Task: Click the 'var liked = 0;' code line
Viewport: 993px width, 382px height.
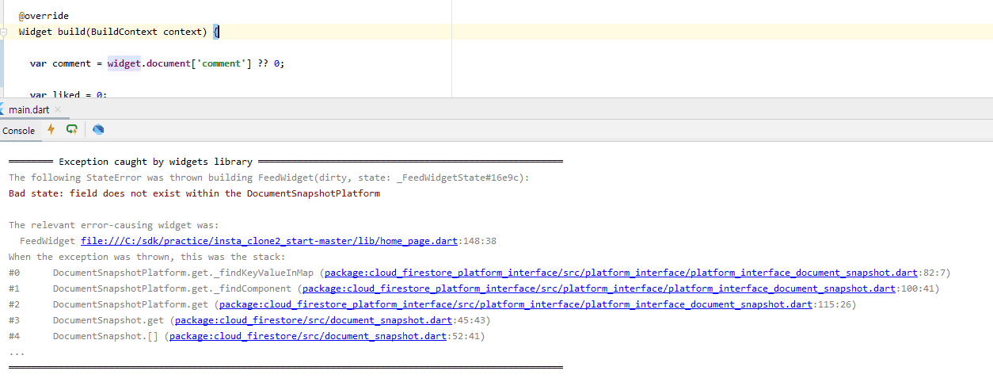Action: coord(68,94)
